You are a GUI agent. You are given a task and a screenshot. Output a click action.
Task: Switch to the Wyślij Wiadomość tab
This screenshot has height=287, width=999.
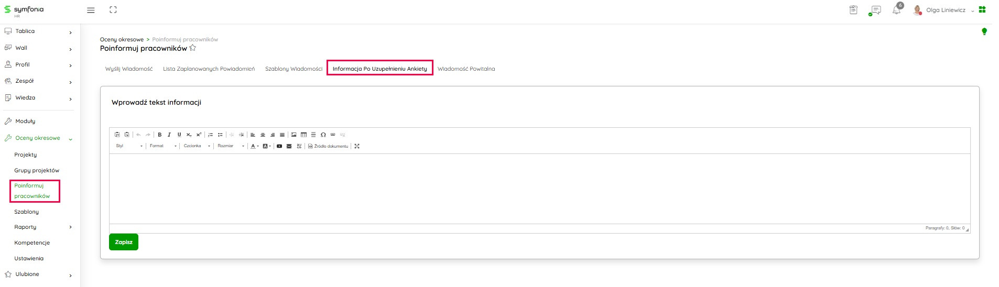tap(129, 69)
